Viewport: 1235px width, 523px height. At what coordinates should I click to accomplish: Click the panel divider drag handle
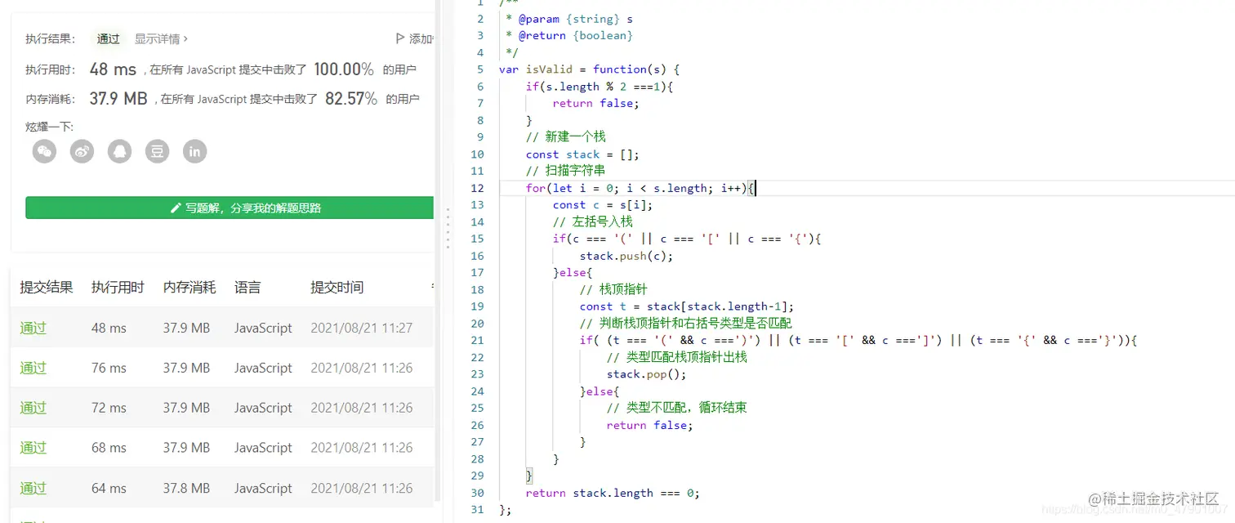447,228
